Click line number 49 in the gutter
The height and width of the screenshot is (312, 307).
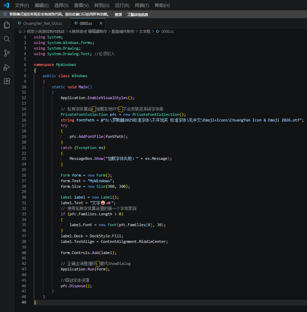click(24, 302)
